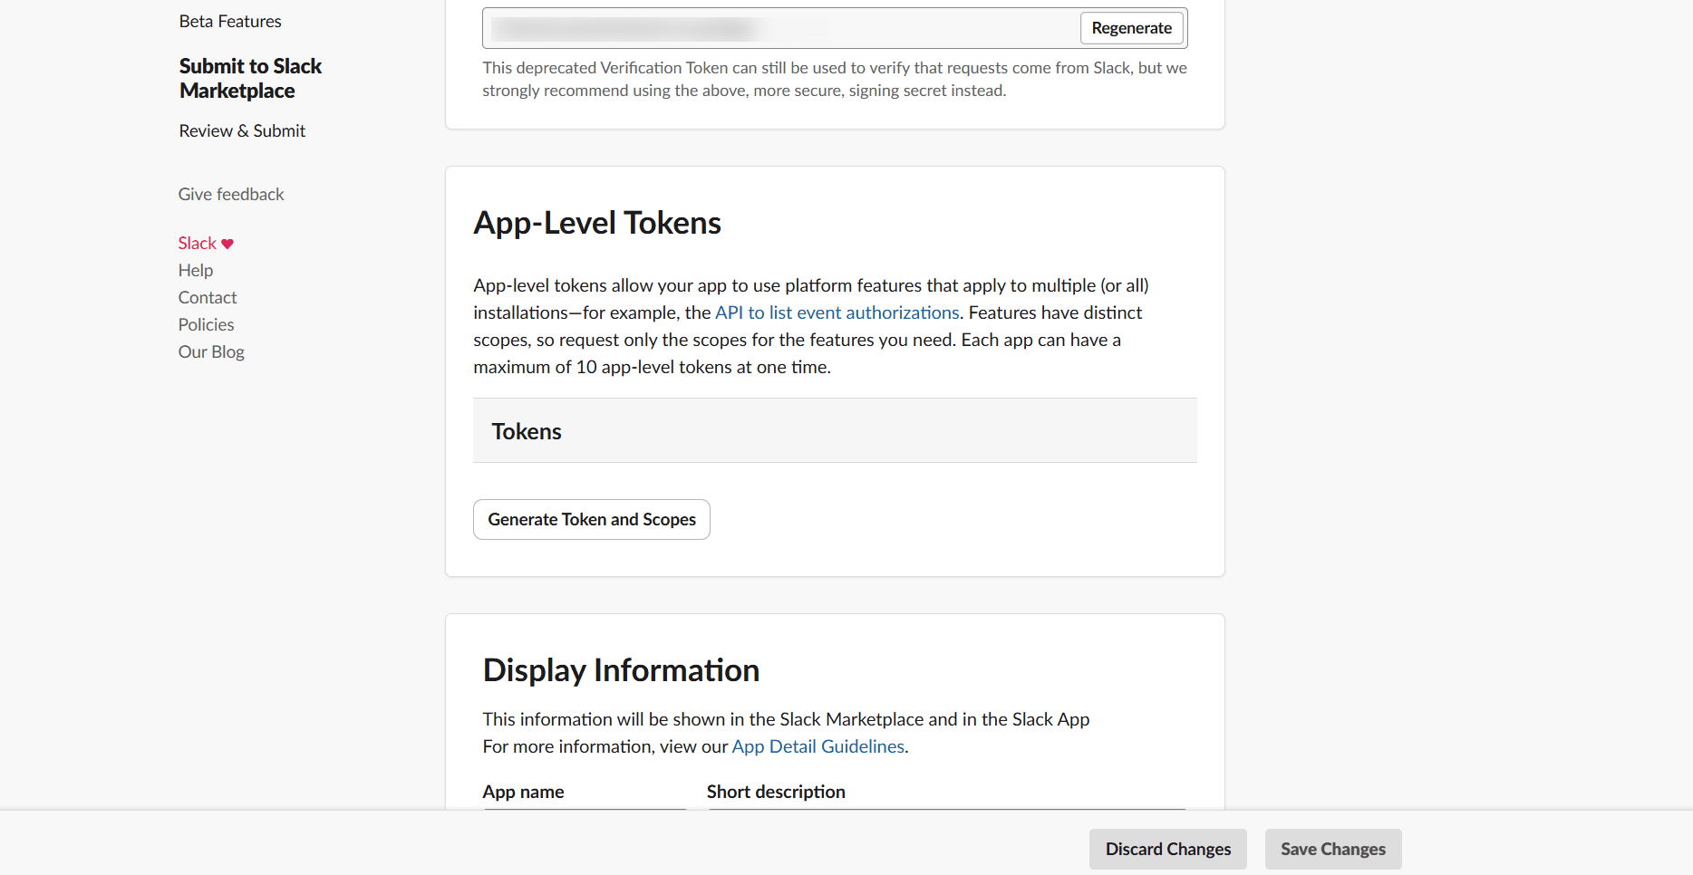Open the API to list event authorizations link
This screenshot has height=875, width=1693.
click(836, 312)
